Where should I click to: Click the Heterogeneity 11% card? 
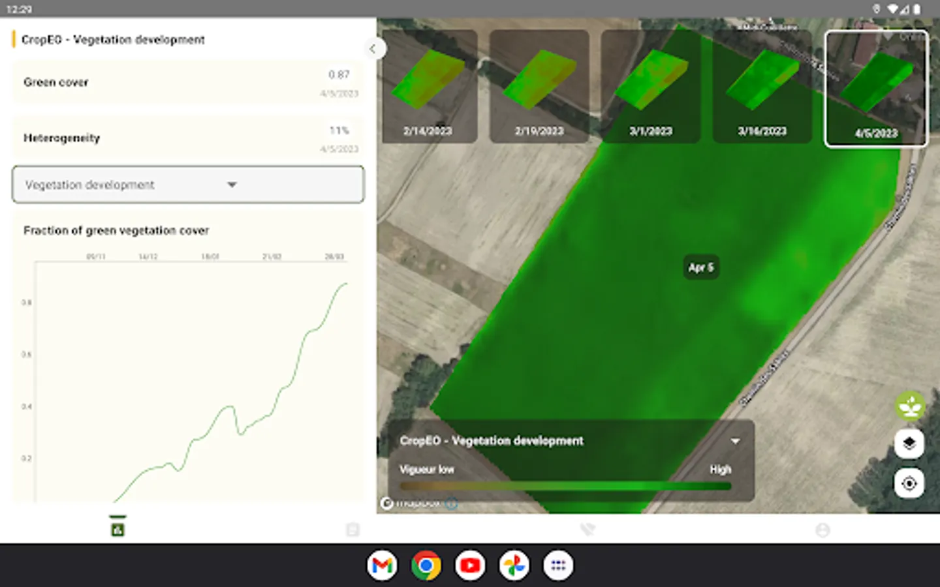click(188, 138)
